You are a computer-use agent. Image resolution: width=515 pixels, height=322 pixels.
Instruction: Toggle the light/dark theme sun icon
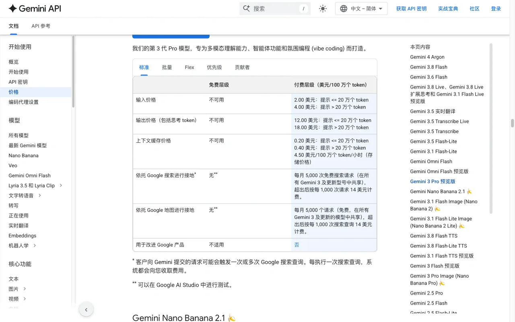(323, 8)
